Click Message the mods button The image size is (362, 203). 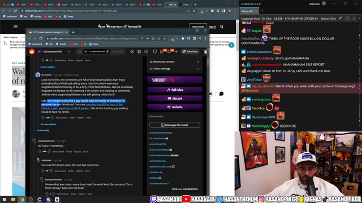(x=175, y=125)
